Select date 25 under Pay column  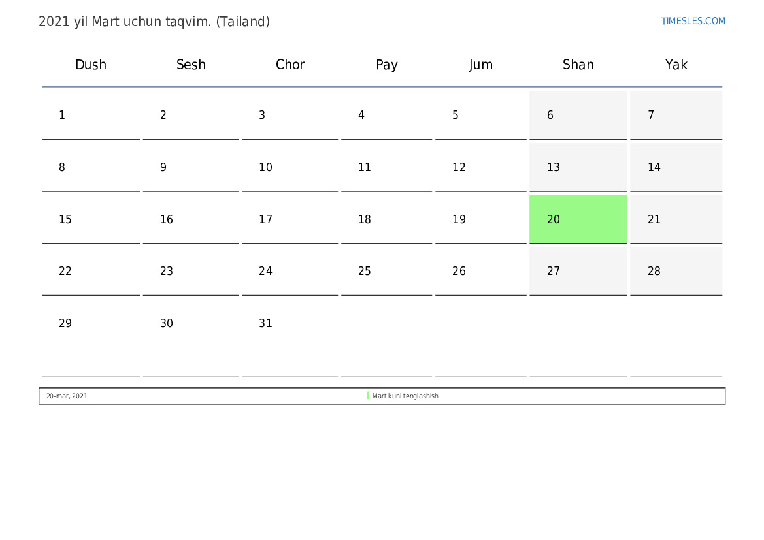pyautogui.click(x=365, y=271)
